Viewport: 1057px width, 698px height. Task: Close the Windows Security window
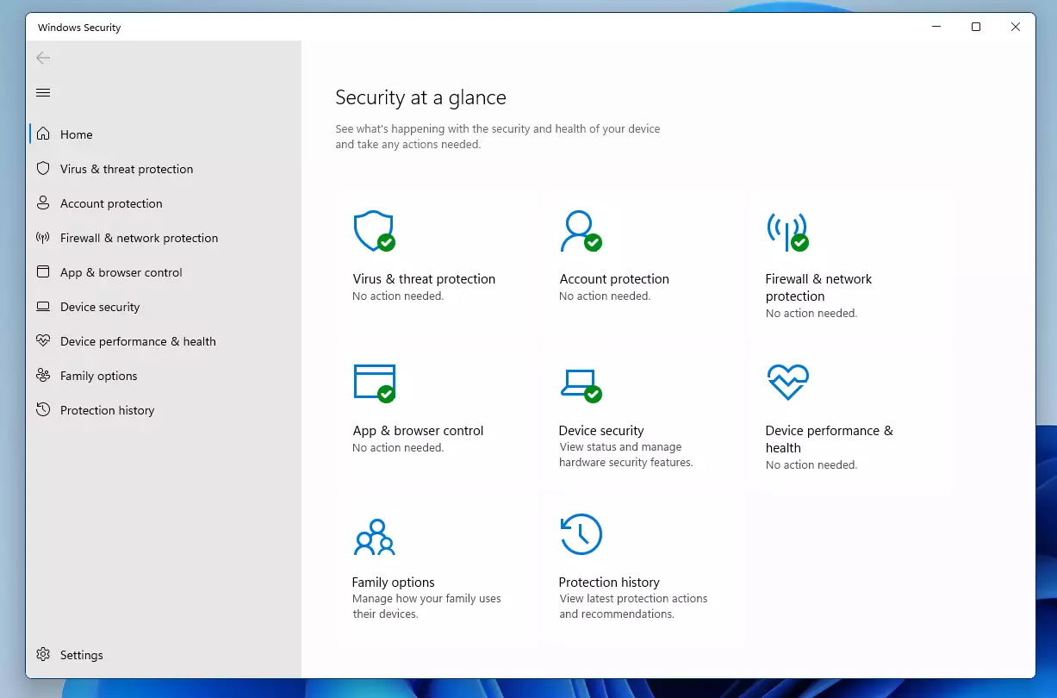click(1016, 27)
